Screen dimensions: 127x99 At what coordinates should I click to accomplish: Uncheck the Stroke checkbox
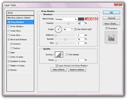tap(9, 70)
